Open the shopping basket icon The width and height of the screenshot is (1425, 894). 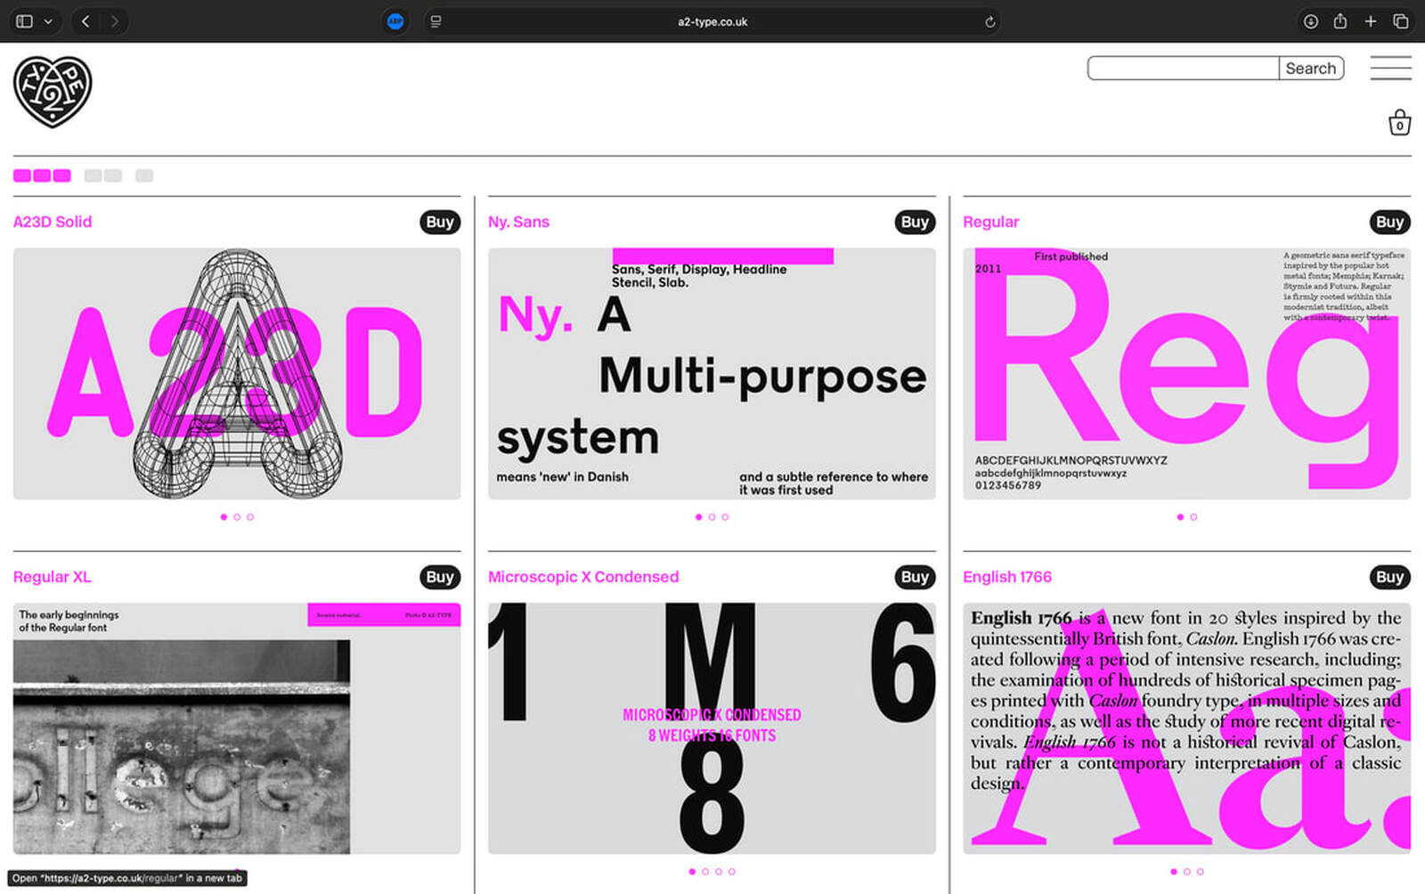click(x=1399, y=123)
